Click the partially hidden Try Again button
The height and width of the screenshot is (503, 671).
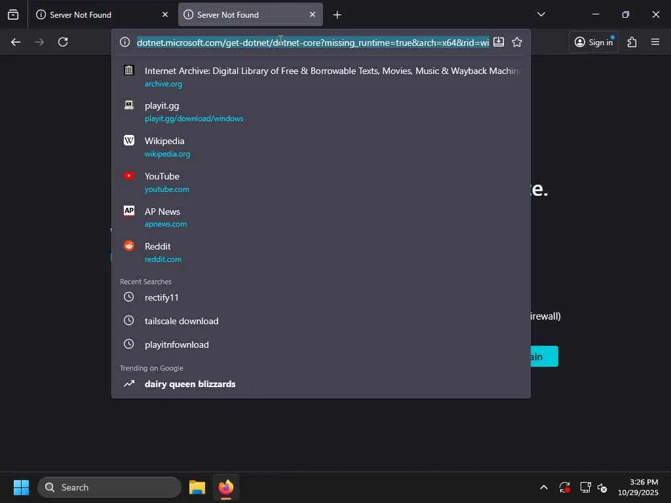(545, 356)
